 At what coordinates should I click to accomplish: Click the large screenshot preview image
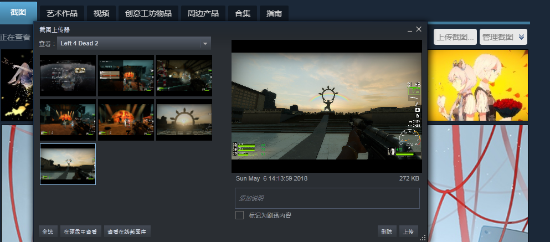pyautogui.click(x=327, y=106)
